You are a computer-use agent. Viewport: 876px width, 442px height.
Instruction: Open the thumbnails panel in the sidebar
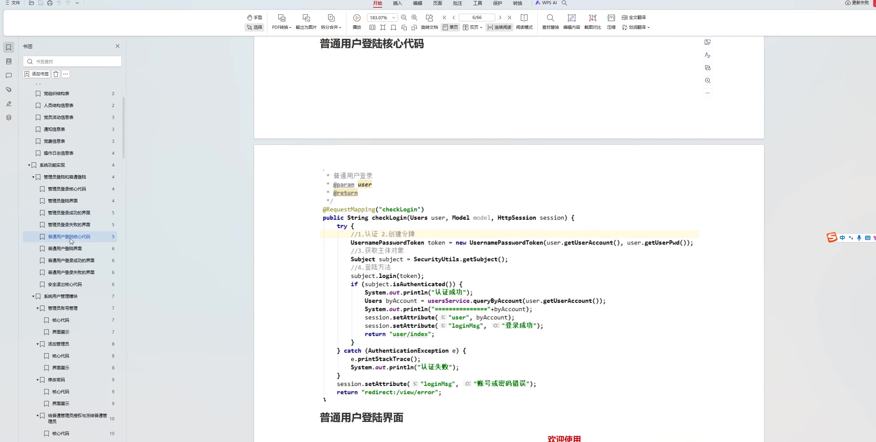tap(9, 61)
